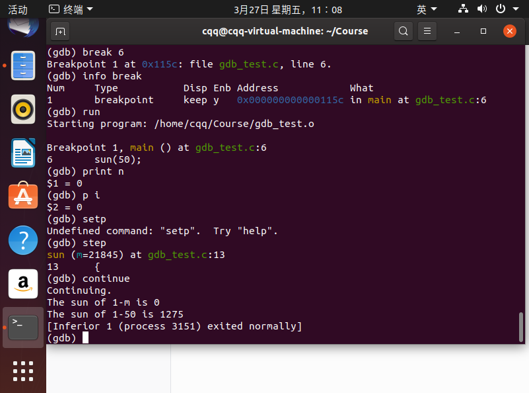Minimize the terminal window
The width and height of the screenshot is (529, 393).
click(457, 31)
